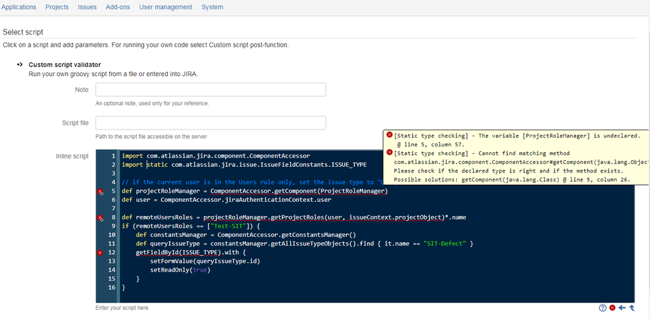Click the error marker on line 5 gutter
The height and width of the screenshot is (319, 650).
coord(100,191)
